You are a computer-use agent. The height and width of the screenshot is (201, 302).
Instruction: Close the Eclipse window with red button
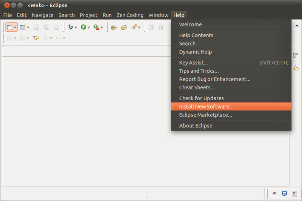(x=7, y=5)
